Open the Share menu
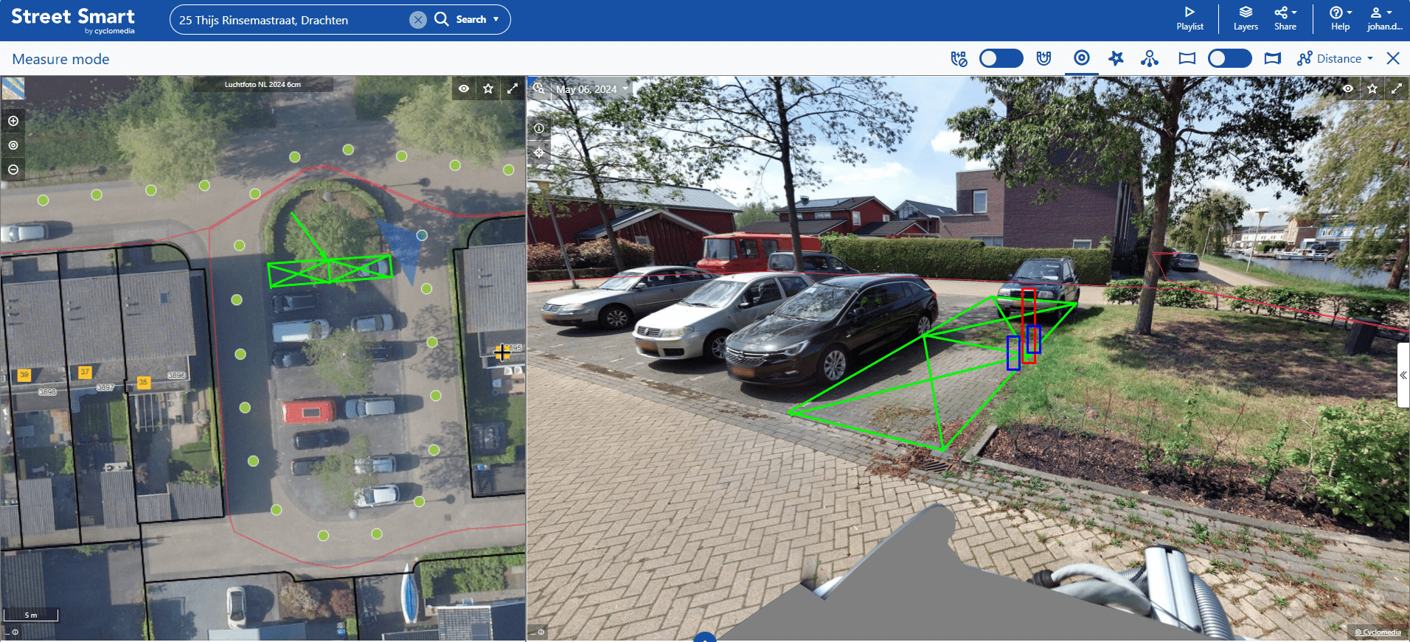Image resolution: width=1410 pixels, height=642 pixels. coord(1285,18)
